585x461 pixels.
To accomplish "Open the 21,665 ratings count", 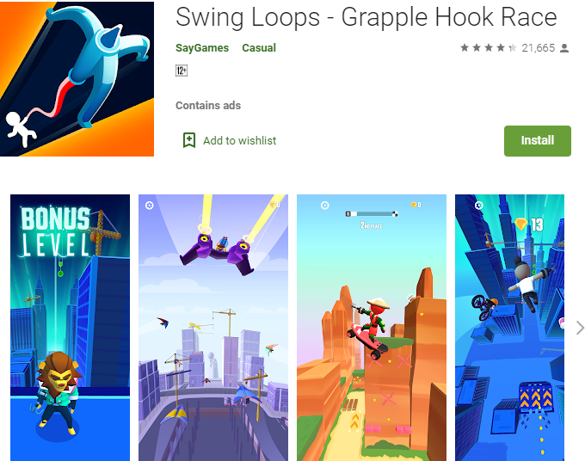I will coord(539,48).
